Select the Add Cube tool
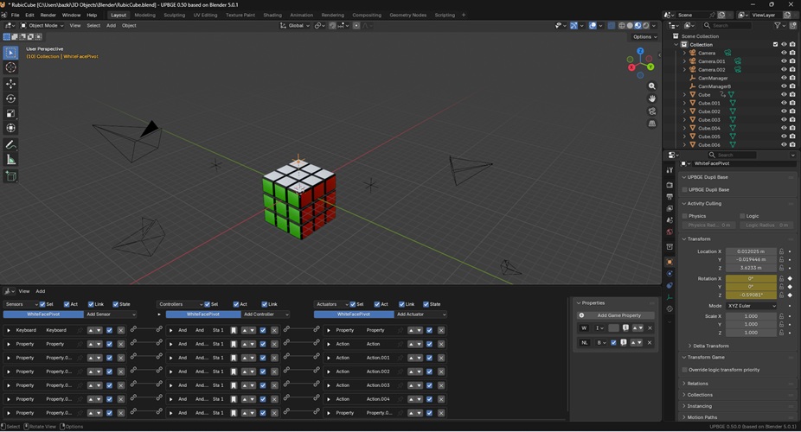The width and height of the screenshot is (801, 432). tap(10, 176)
